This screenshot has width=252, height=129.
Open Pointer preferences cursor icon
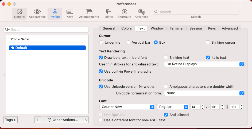108,12
